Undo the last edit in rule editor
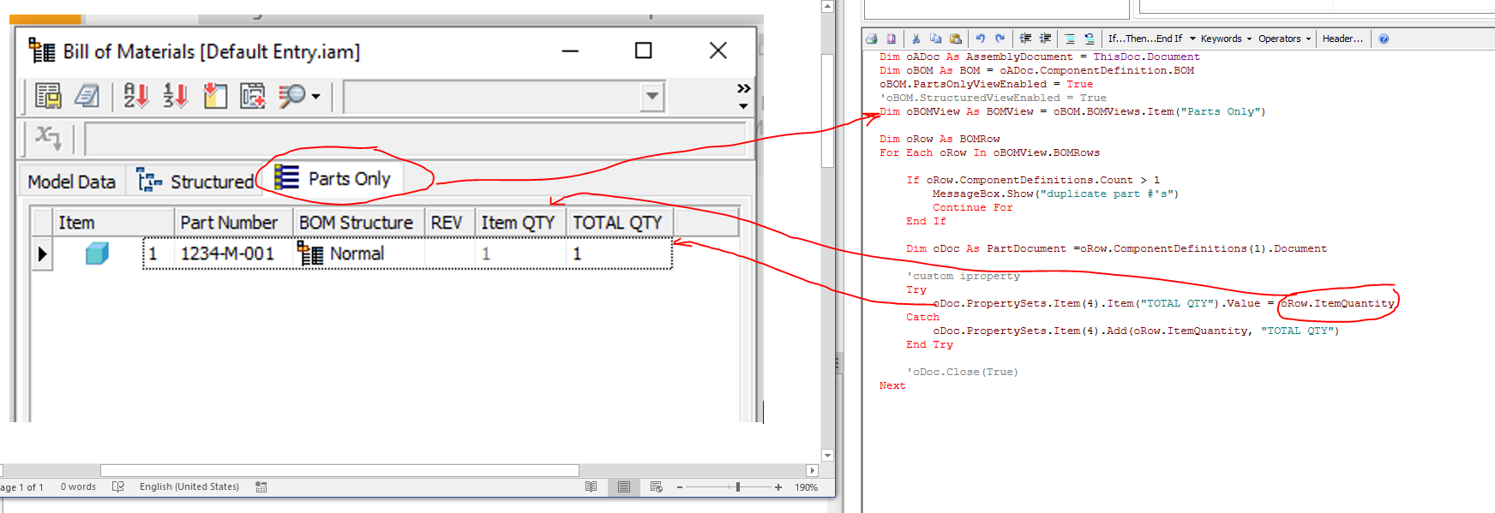Screen dimensions: 1495x513 point(980,39)
